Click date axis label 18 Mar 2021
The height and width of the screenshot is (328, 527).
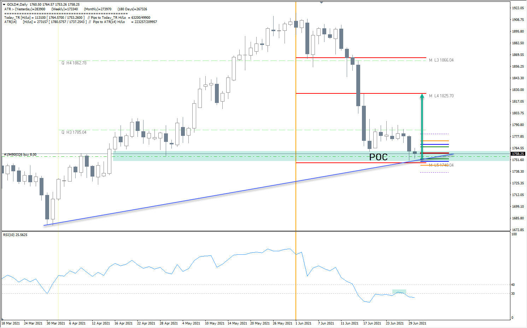pyautogui.click(x=11, y=323)
